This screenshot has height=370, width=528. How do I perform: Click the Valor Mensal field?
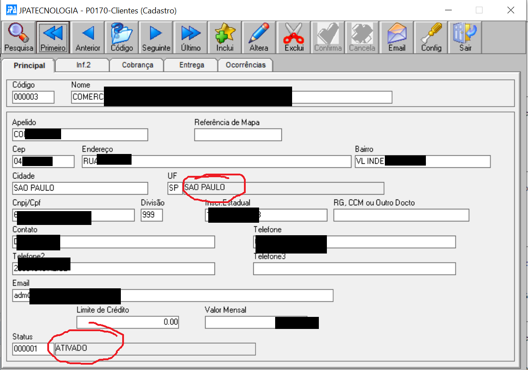point(256,322)
